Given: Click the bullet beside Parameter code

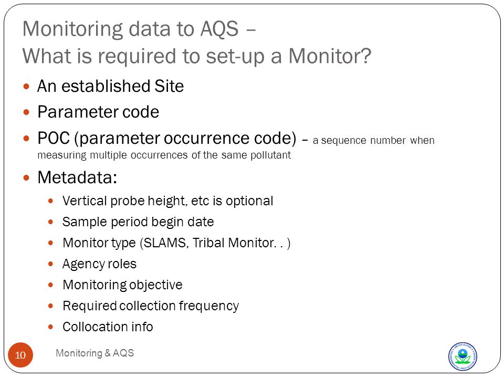Looking at the screenshot, I should (26, 112).
